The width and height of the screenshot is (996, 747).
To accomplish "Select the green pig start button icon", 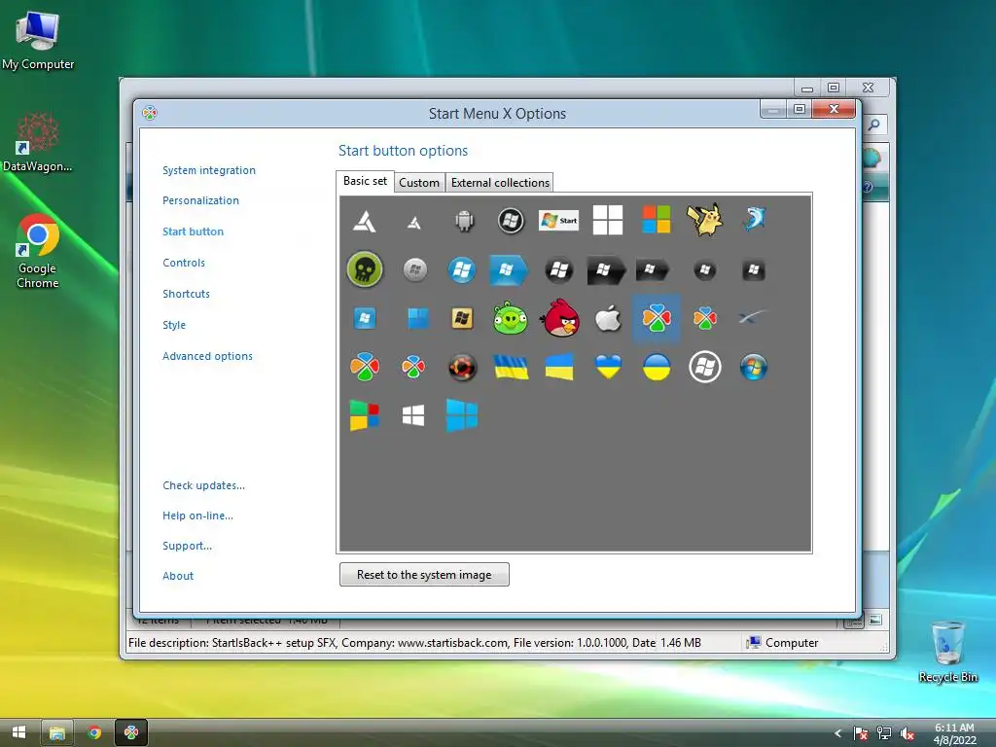I will tap(511, 318).
